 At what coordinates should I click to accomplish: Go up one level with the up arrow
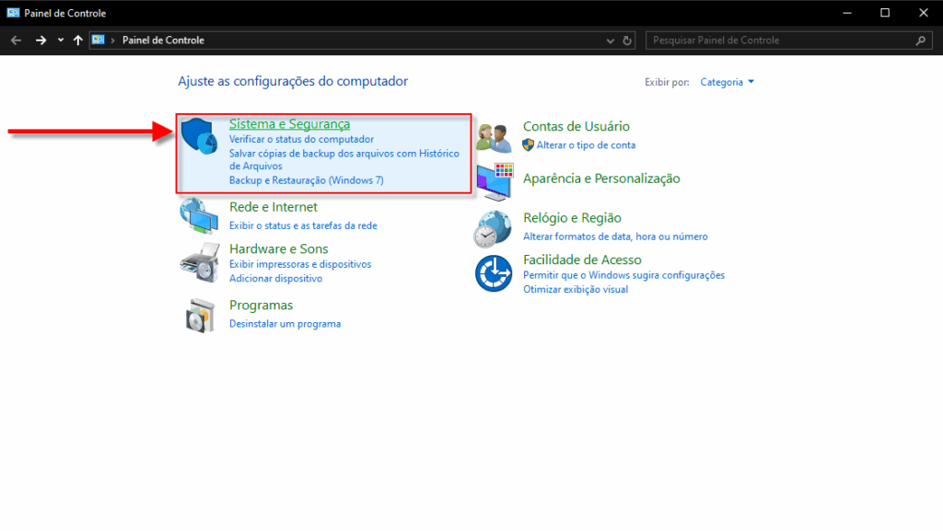pyautogui.click(x=77, y=40)
